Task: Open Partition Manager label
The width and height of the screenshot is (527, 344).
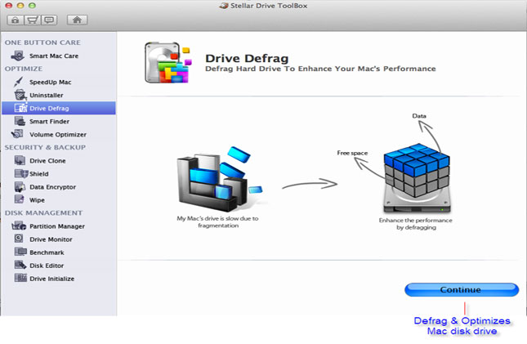Action: (57, 226)
